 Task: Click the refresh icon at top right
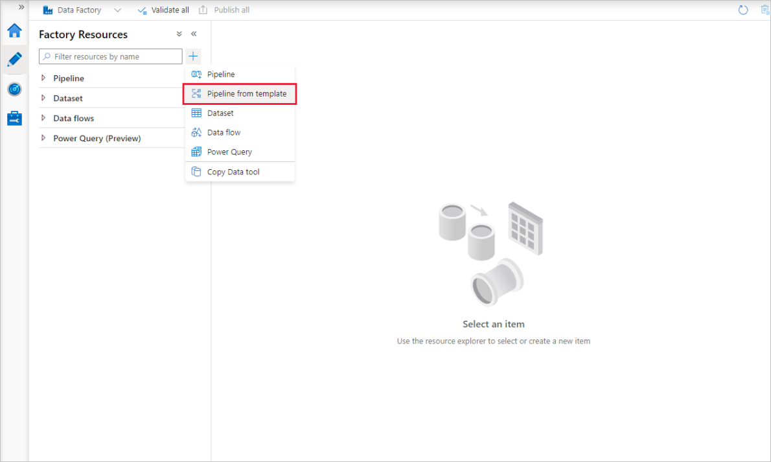click(742, 10)
